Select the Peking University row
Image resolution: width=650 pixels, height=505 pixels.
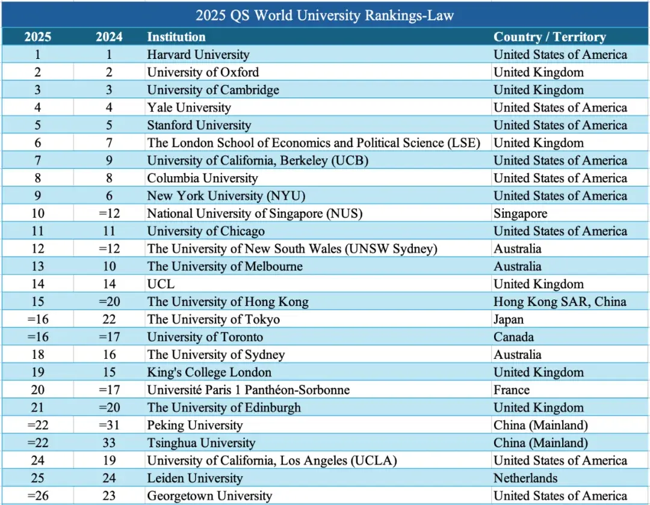[193, 425]
